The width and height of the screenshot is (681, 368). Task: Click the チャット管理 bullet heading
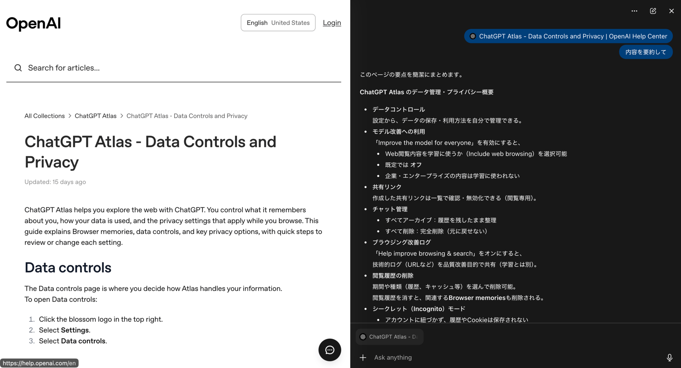tap(390, 209)
